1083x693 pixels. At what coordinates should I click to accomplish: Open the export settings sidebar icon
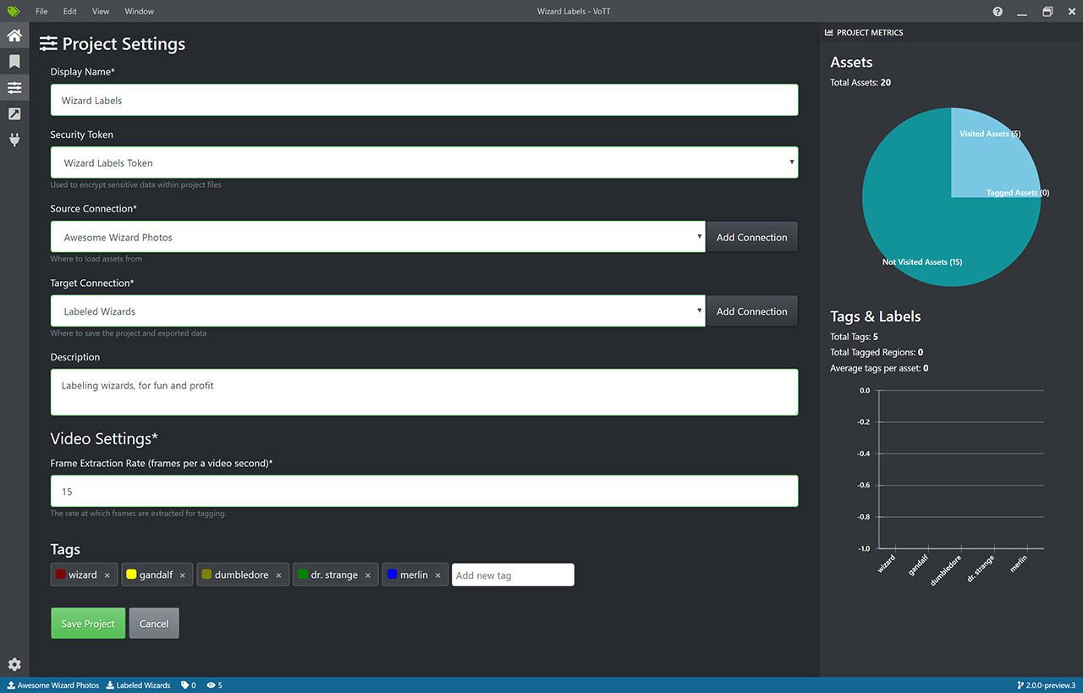(x=14, y=114)
